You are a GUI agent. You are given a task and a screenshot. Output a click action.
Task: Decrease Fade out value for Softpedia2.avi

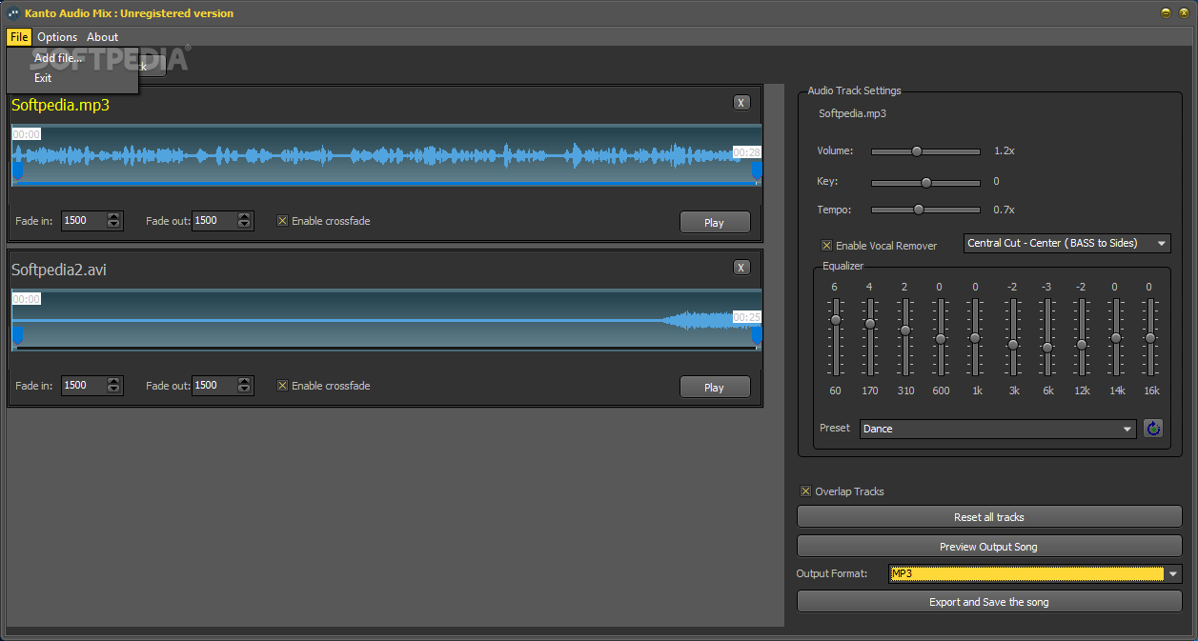point(245,391)
